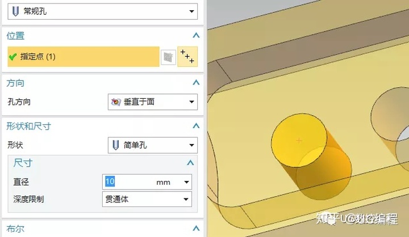Collapse the 方向 section
Screen dimensions: 409x237
[x=196, y=83]
